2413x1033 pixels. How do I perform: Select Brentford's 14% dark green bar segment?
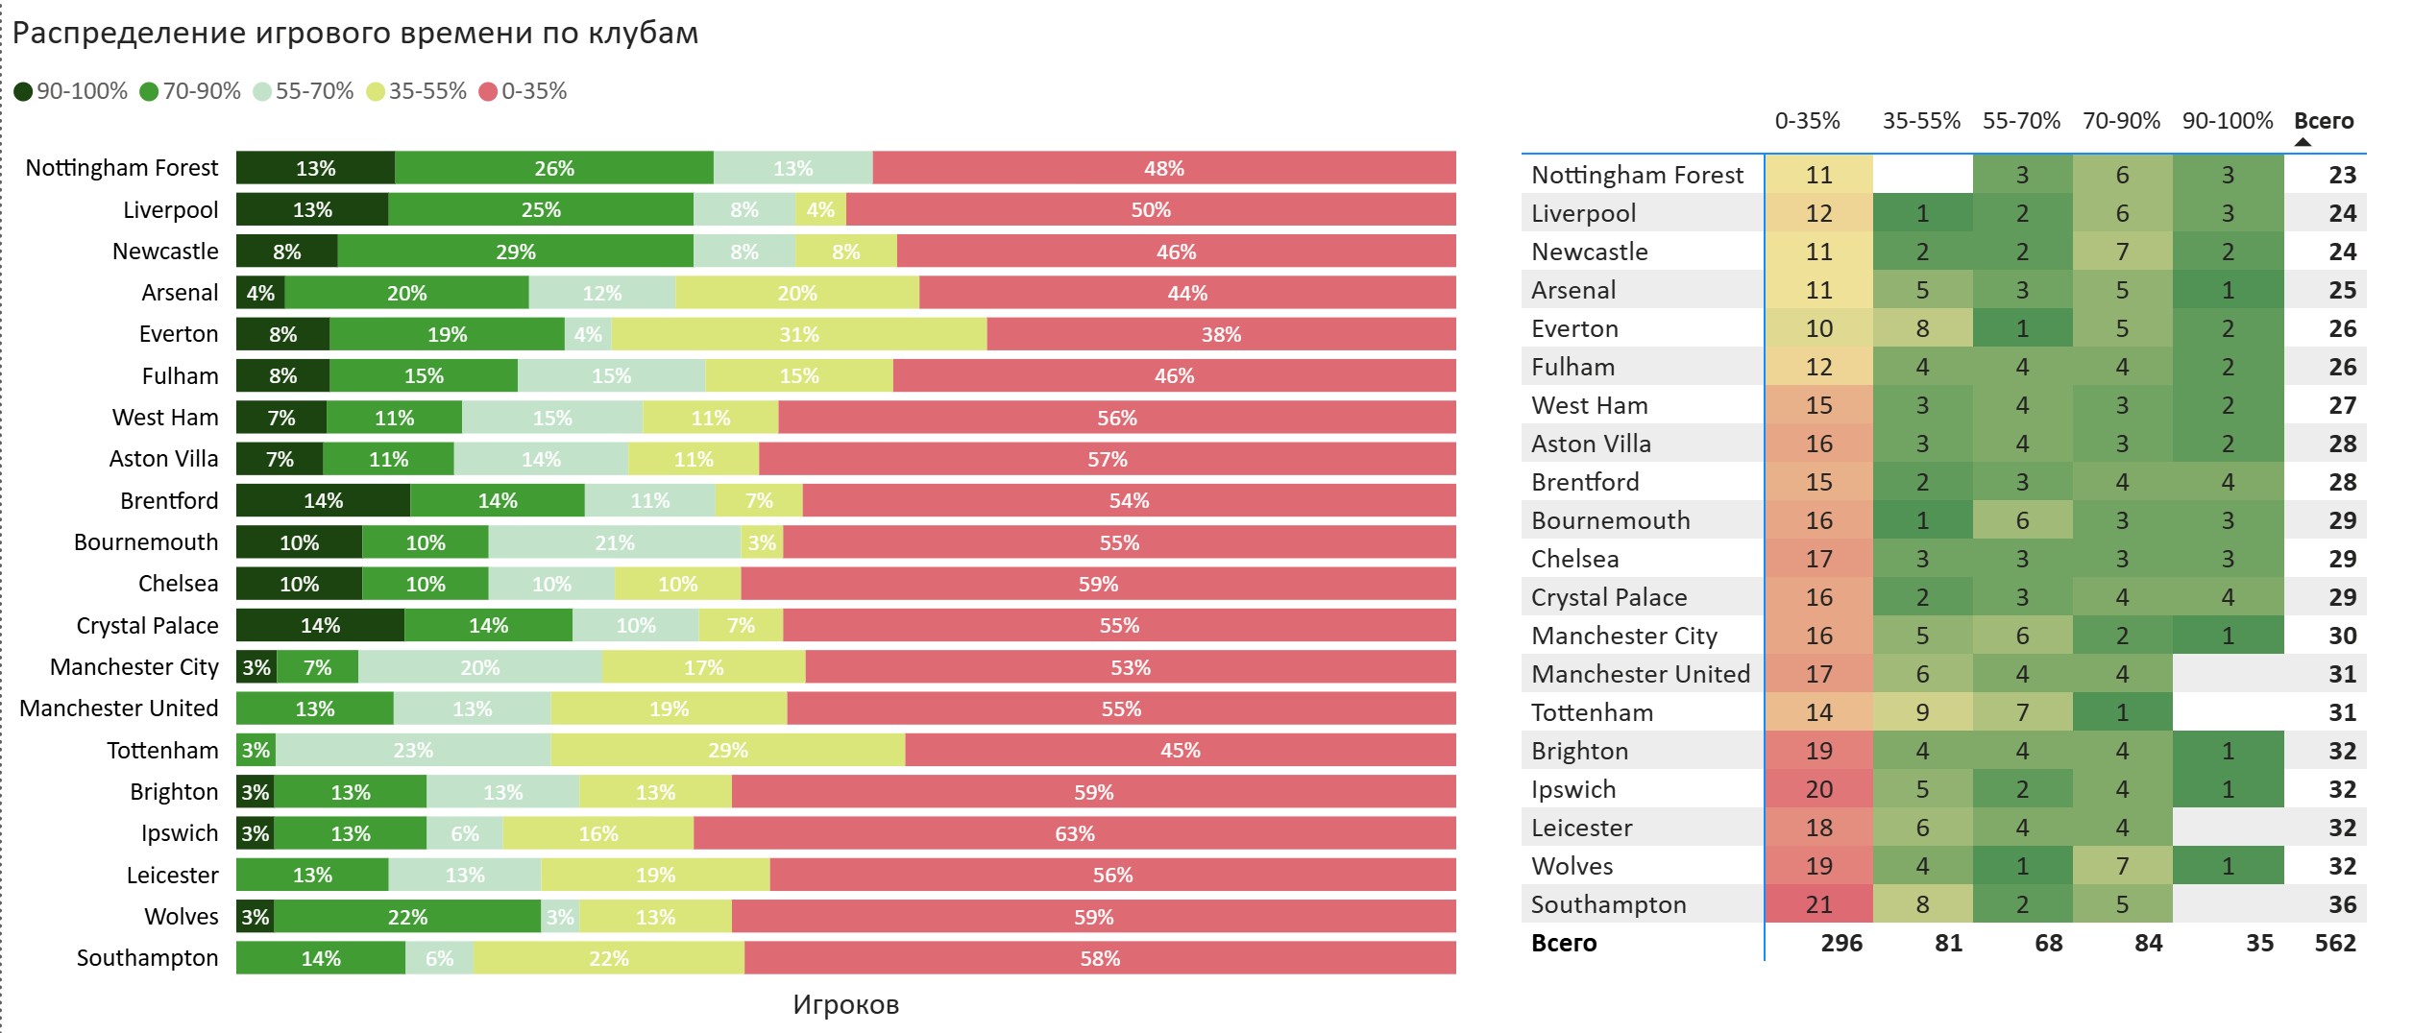tap(324, 500)
